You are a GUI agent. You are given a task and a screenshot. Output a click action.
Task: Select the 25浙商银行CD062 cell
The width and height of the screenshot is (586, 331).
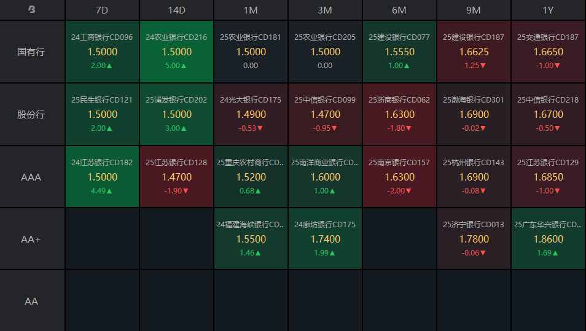(x=399, y=114)
